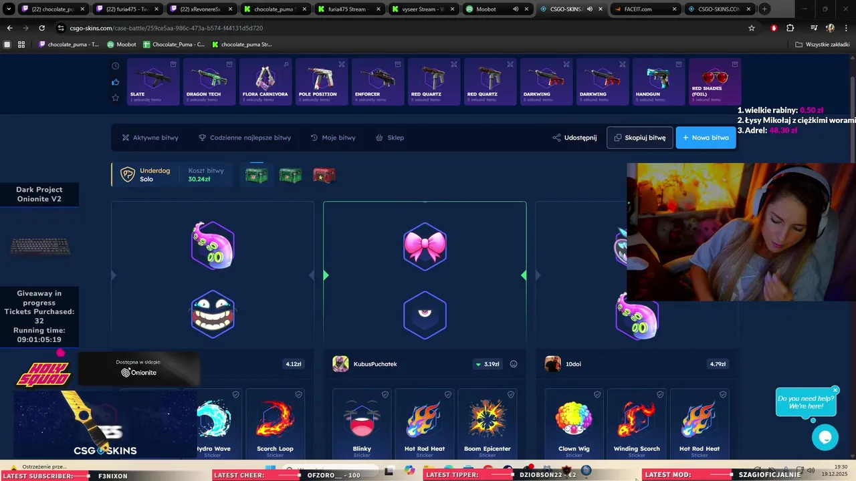This screenshot has width=856, height=481.
Task: Reload the page
Action: (41, 28)
